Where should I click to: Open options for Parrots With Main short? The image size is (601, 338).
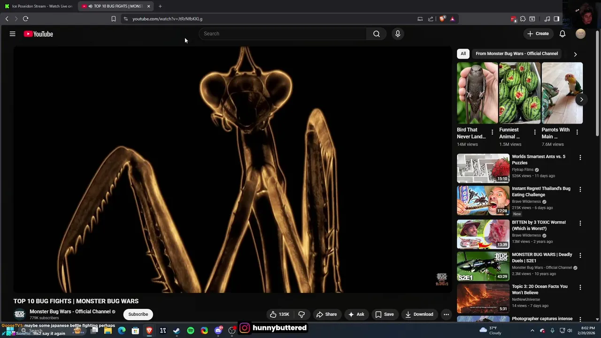point(577,132)
